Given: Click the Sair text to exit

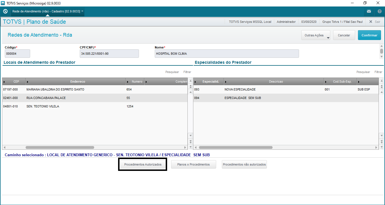Looking at the screenshot, I should click(x=377, y=22).
